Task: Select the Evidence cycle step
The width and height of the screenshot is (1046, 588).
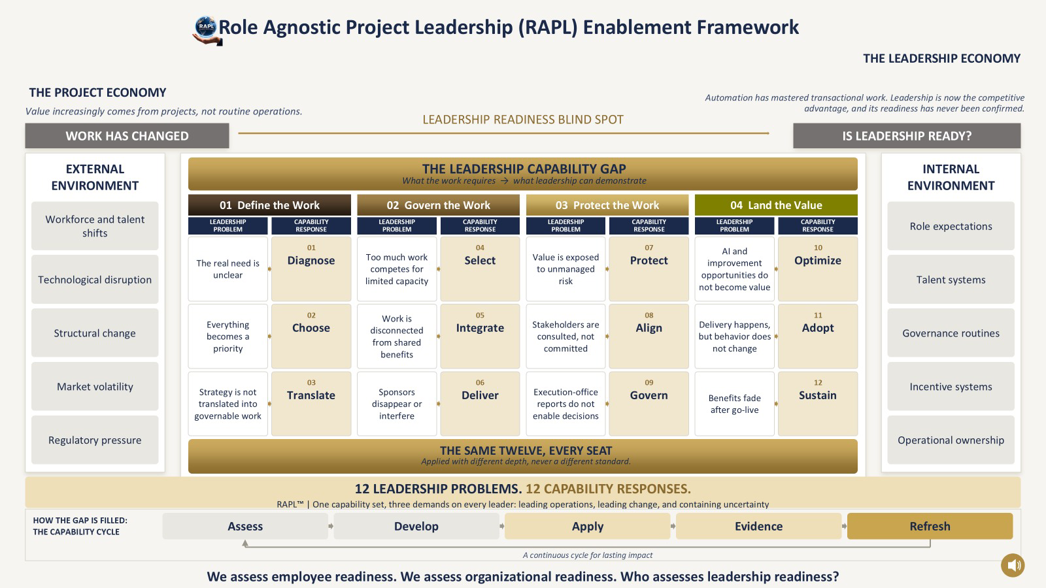Action: point(758,527)
